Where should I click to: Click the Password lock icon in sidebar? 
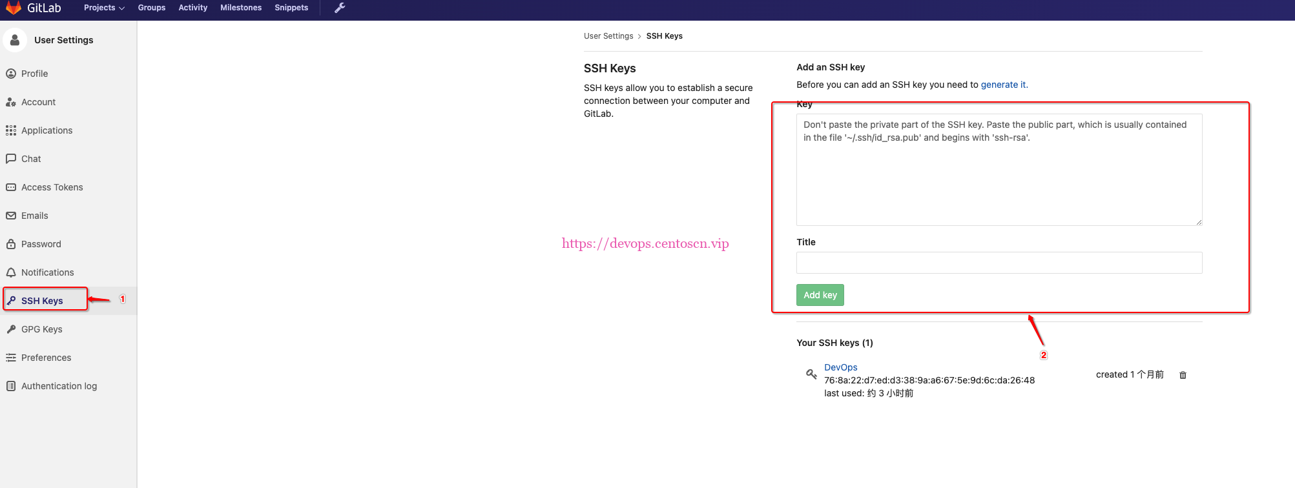click(11, 244)
